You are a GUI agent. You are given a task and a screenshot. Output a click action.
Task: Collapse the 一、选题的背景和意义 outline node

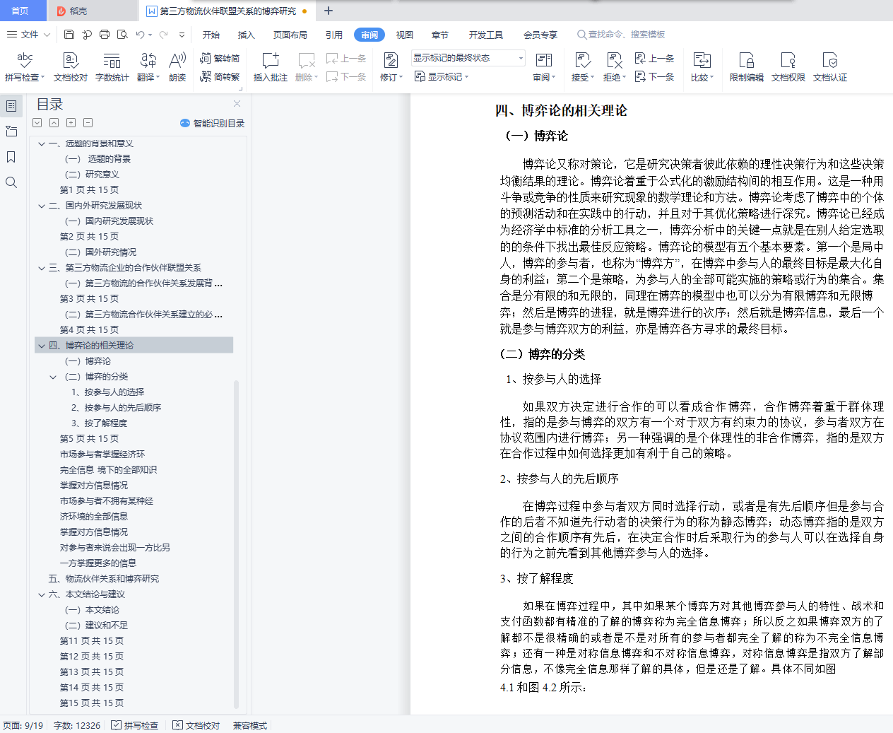[x=42, y=143]
